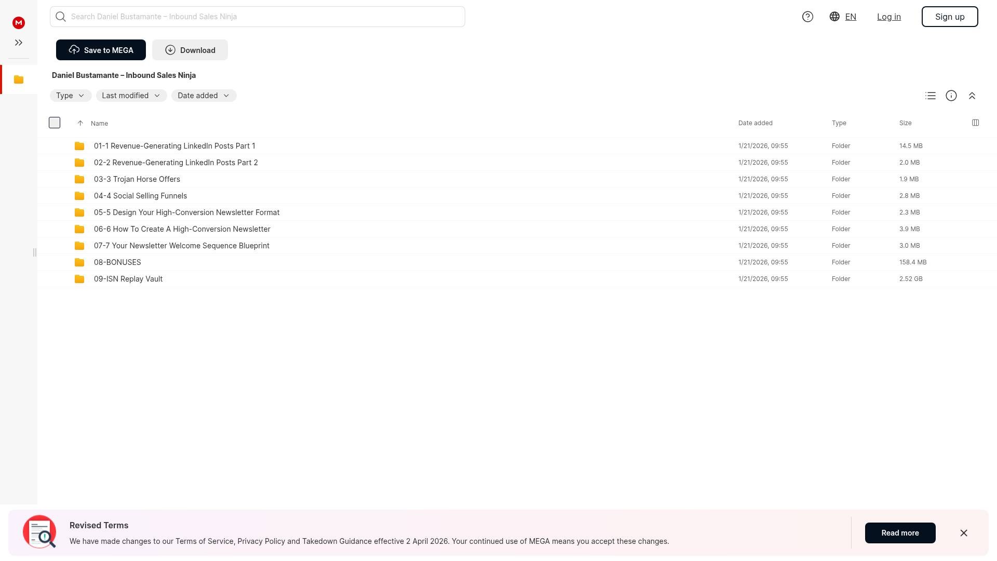
Task: Open the cloud folder sidebar icon
Action: (x=19, y=79)
